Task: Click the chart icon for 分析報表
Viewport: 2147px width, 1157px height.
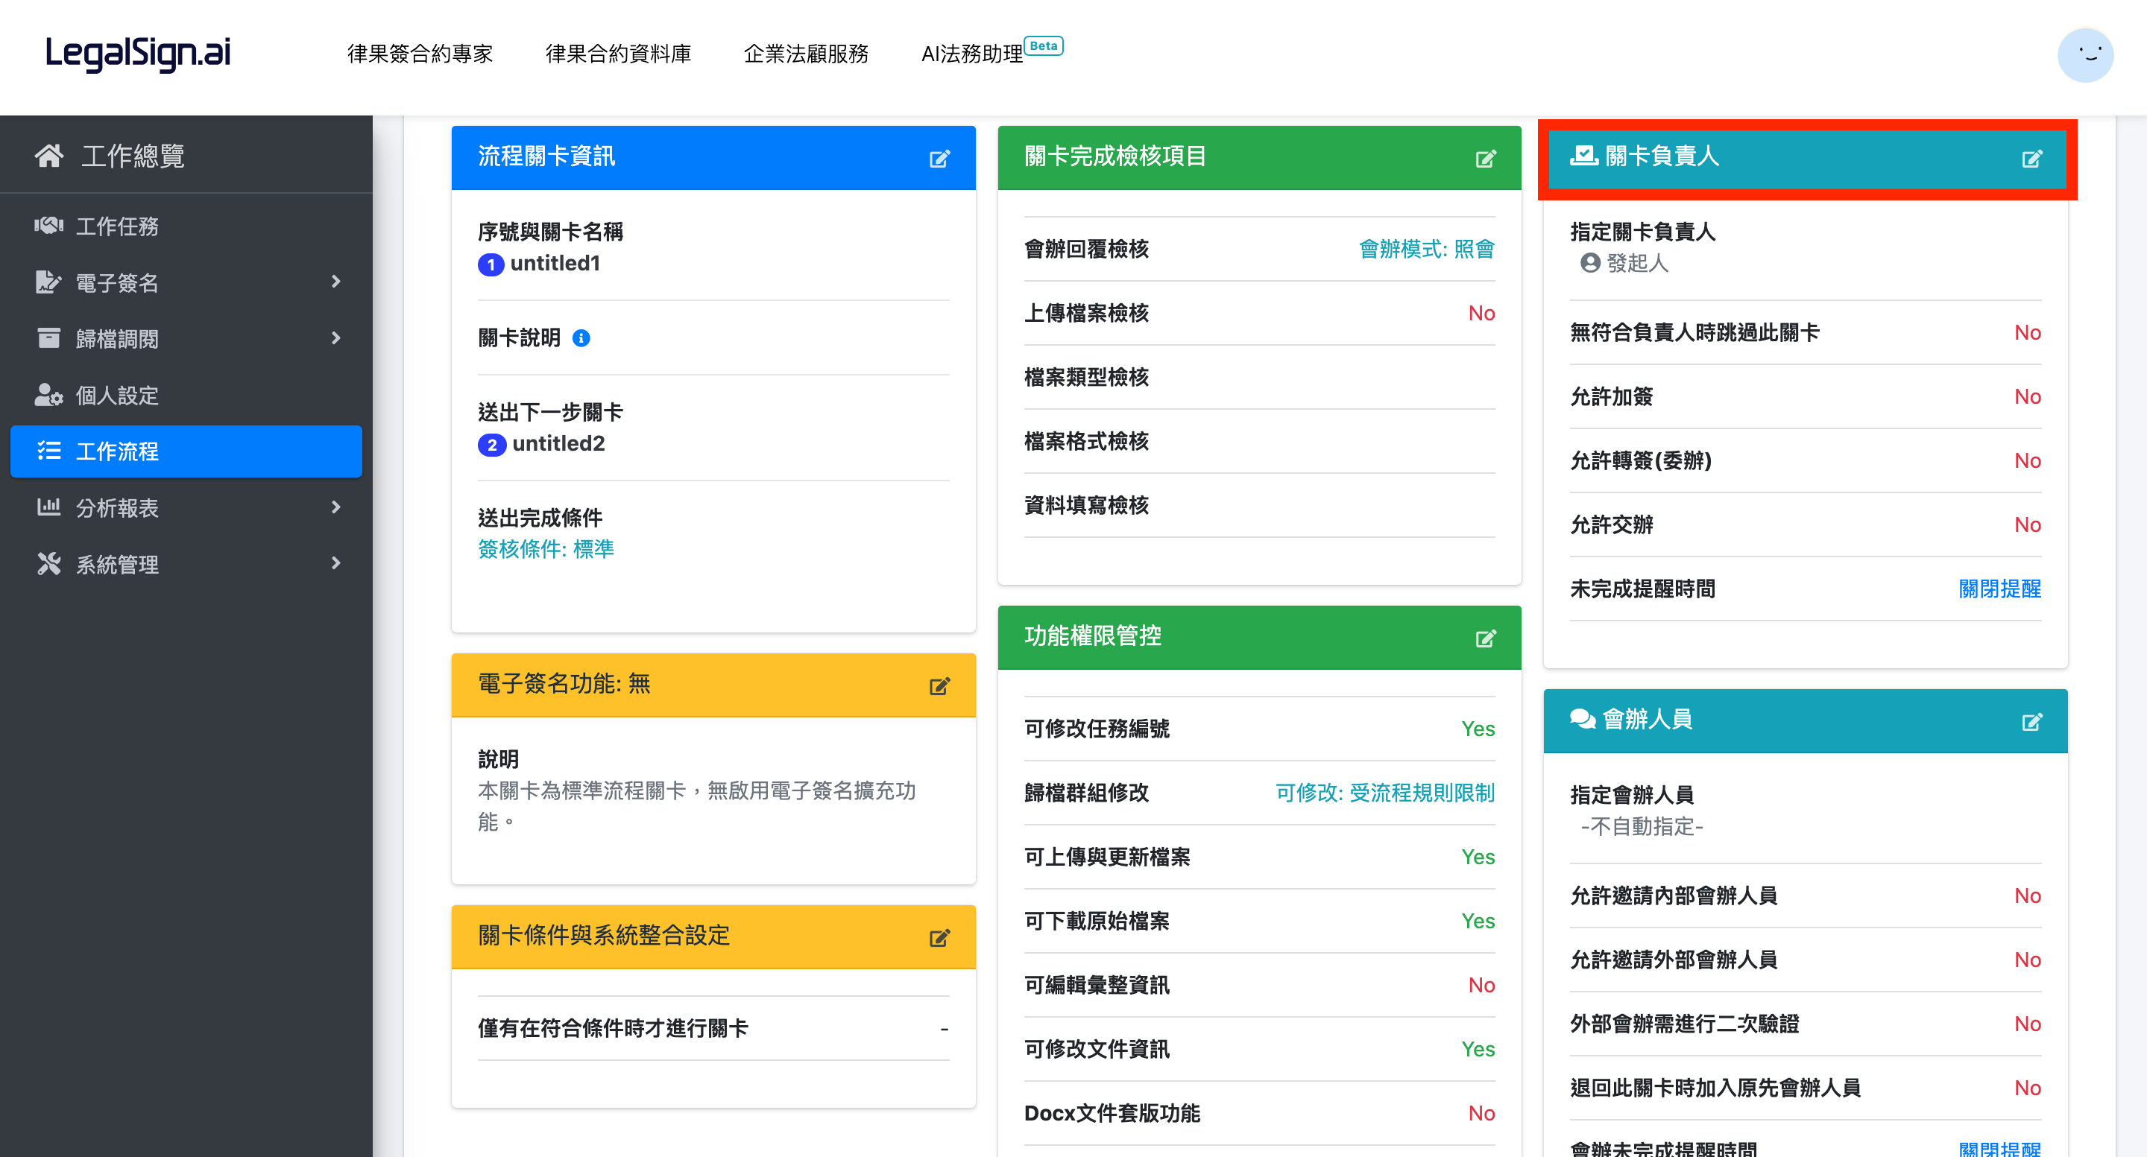Action: point(48,507)
